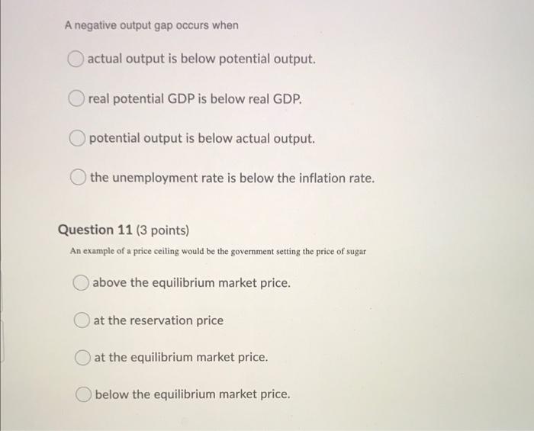Click the '(3 points)' label

[162, 230]
